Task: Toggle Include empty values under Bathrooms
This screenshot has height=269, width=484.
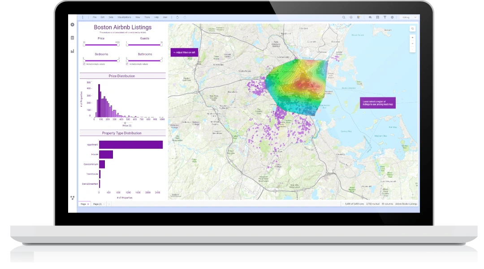Action: [x=127, y=64]
